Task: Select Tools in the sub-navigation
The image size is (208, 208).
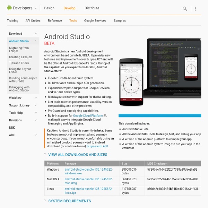Action: coord(73,20)
